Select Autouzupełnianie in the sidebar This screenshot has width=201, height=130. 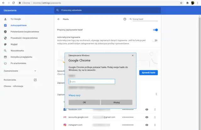coord(18,25)
